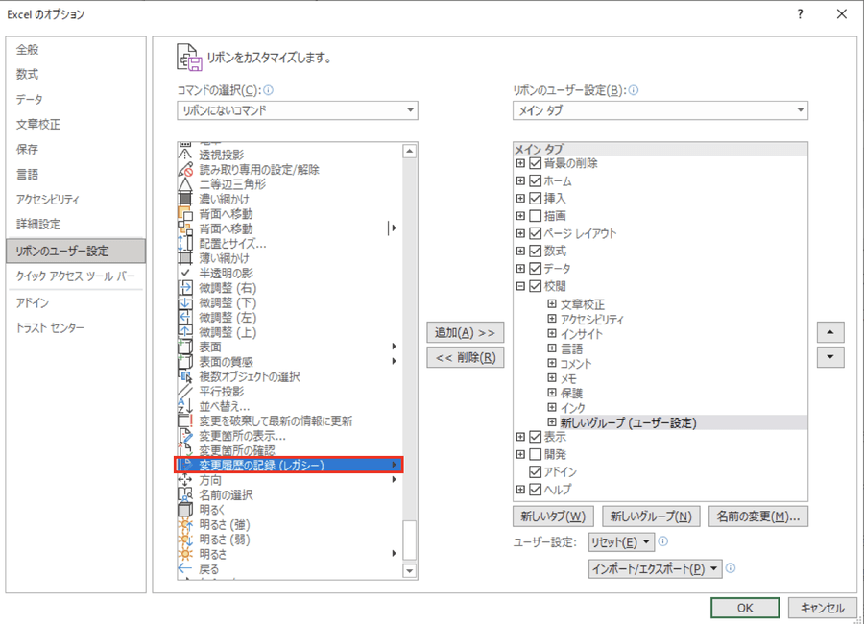
Task: Open the 詳細設定 options category
Action: 76,225
